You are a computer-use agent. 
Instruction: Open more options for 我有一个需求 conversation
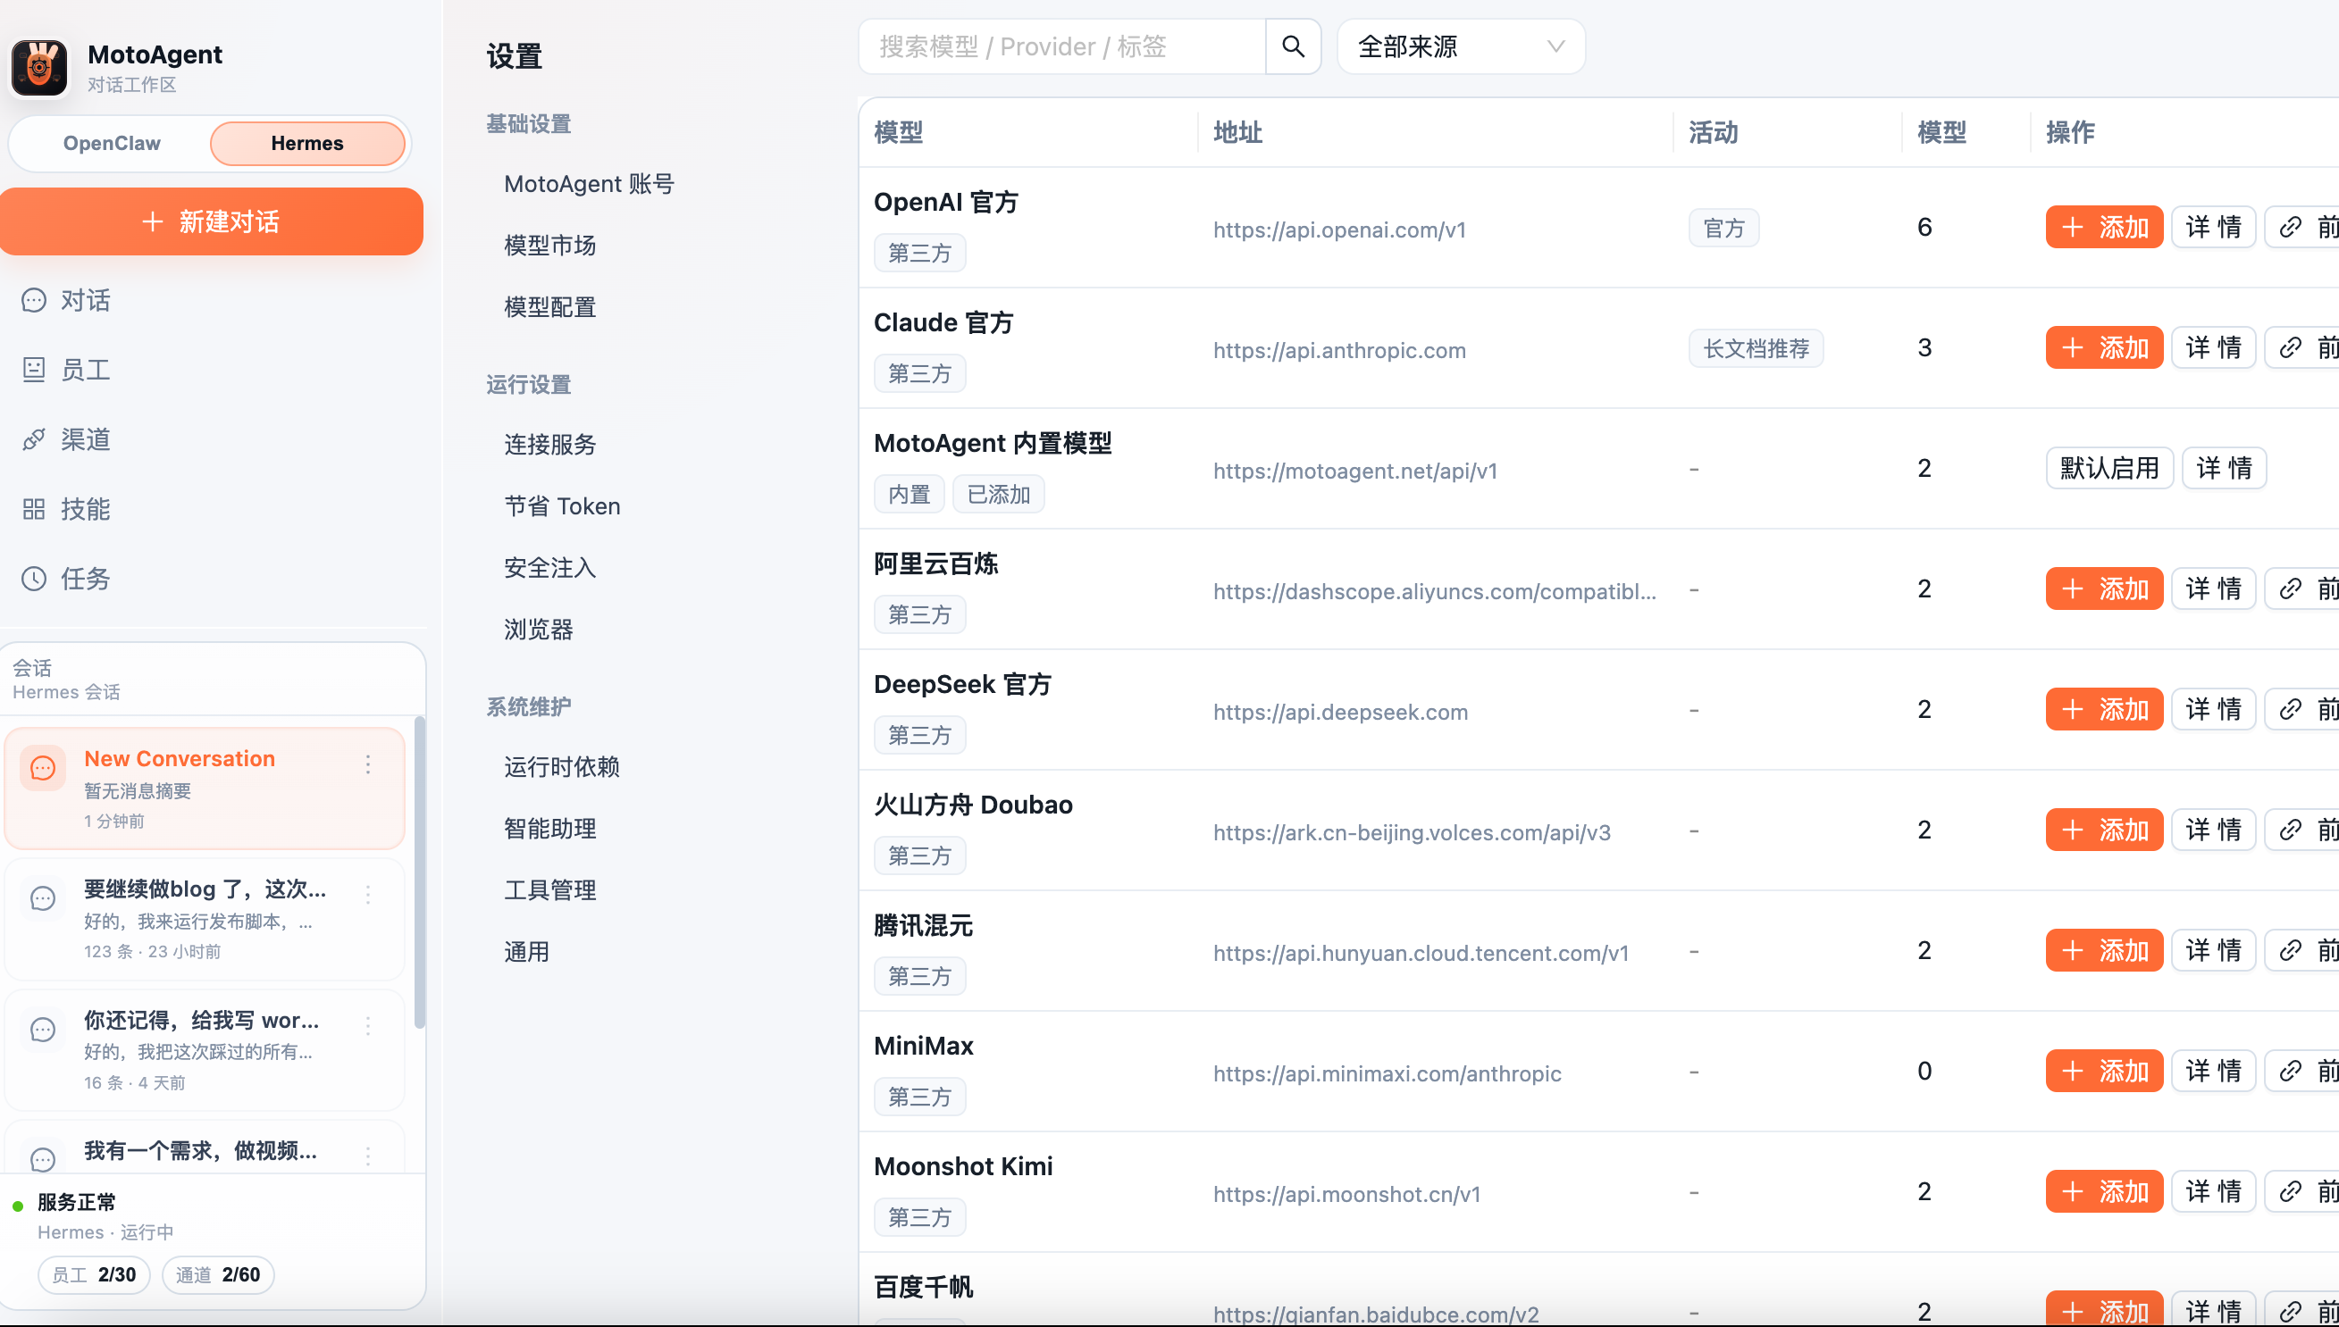tap(368, 1156)
